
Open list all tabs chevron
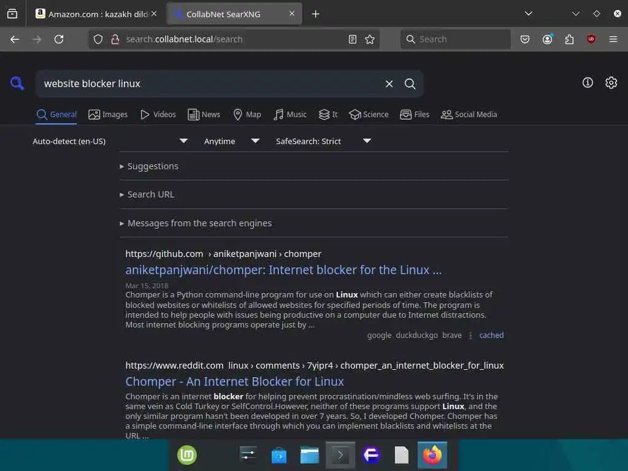[529, 13]
